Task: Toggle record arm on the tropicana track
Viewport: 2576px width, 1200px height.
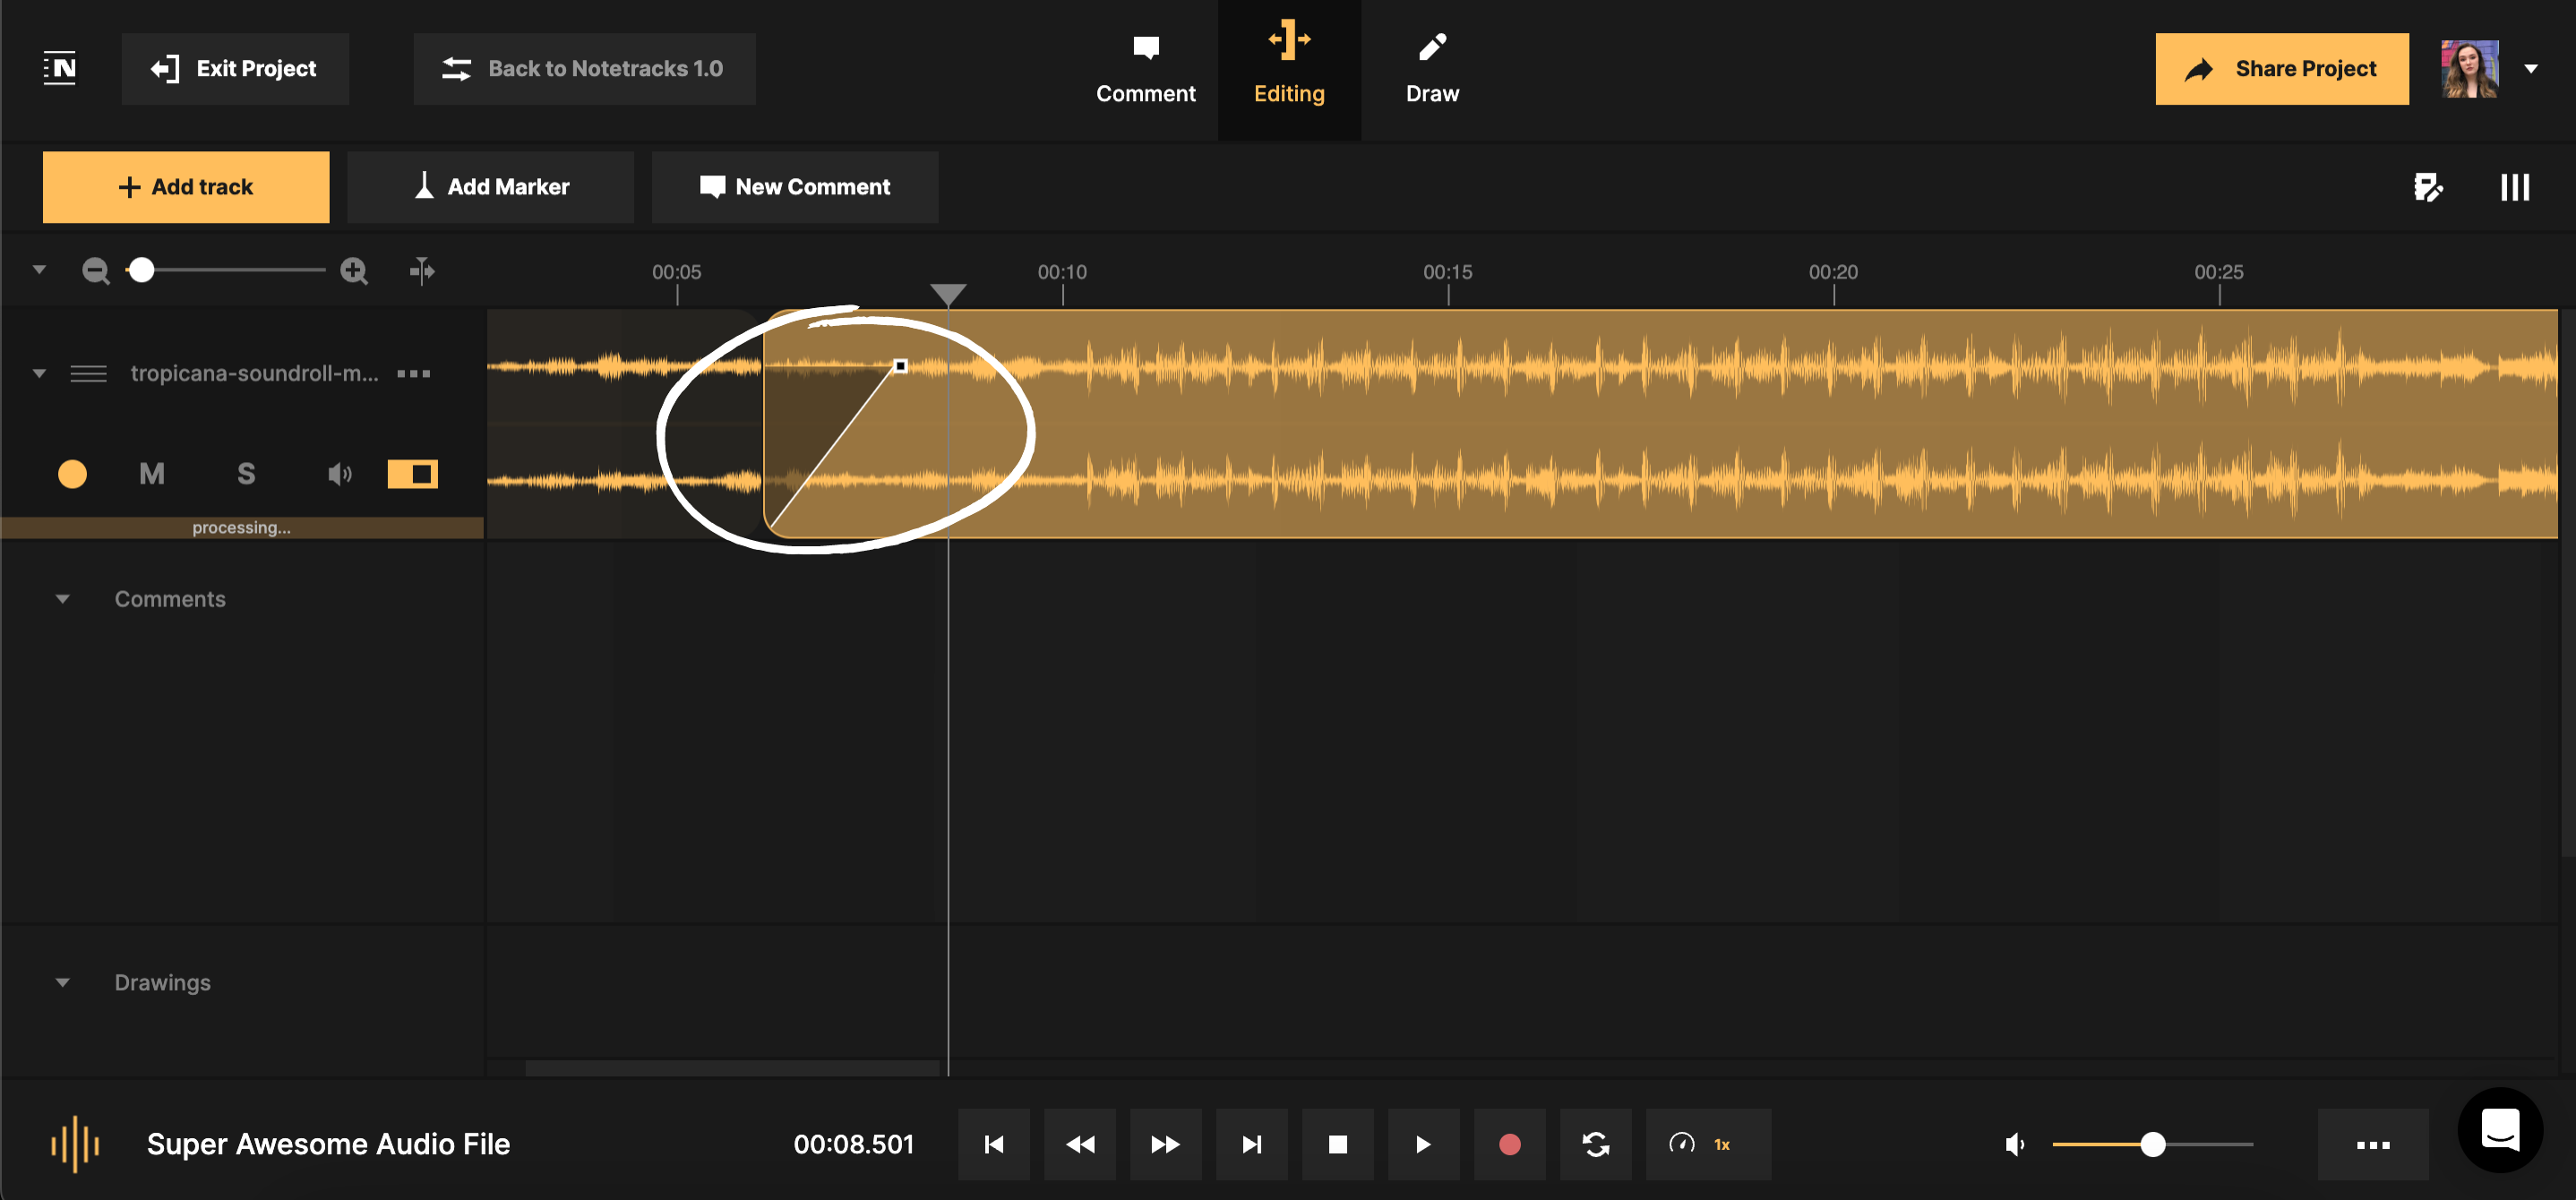Action: (71, 473)
